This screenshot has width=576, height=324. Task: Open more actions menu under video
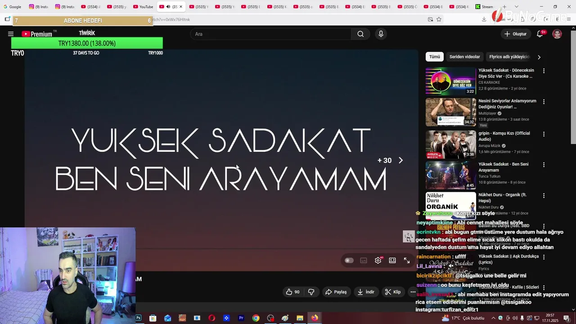tap(413, 292)
